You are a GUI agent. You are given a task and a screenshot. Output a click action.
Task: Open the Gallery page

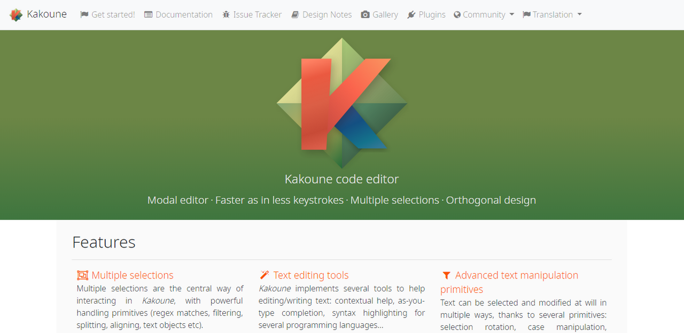point(379,15)
